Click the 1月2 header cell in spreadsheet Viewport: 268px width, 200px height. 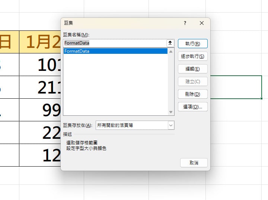coord(40,42)
